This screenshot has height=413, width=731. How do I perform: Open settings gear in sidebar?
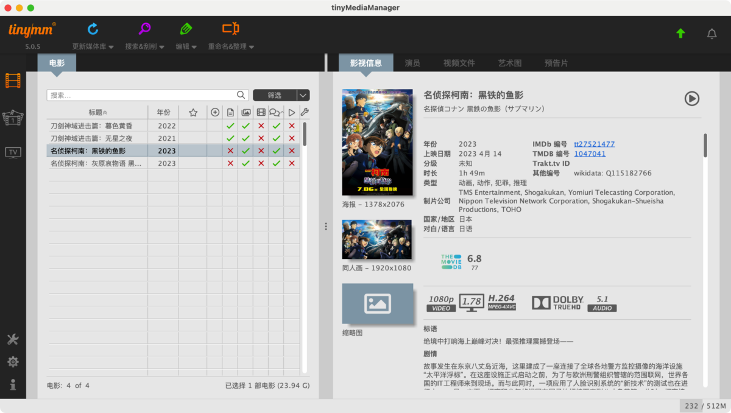(x=13, y=362)
